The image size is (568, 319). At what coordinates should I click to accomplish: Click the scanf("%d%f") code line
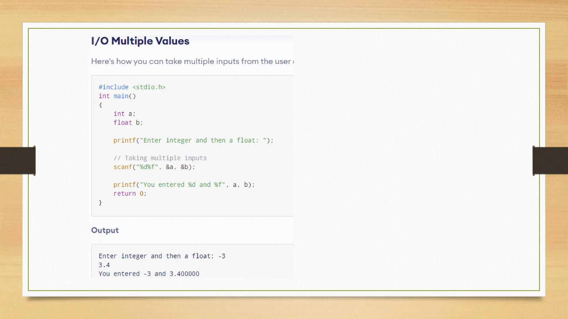click(154, 167)
